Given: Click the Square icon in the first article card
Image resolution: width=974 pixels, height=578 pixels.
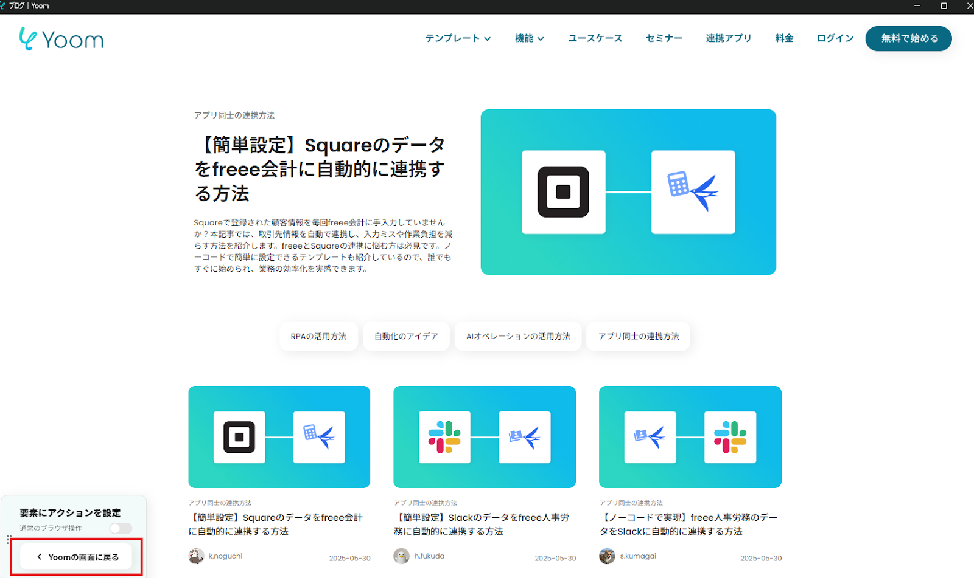Looking at the screenshot, I should coord(239,437).
